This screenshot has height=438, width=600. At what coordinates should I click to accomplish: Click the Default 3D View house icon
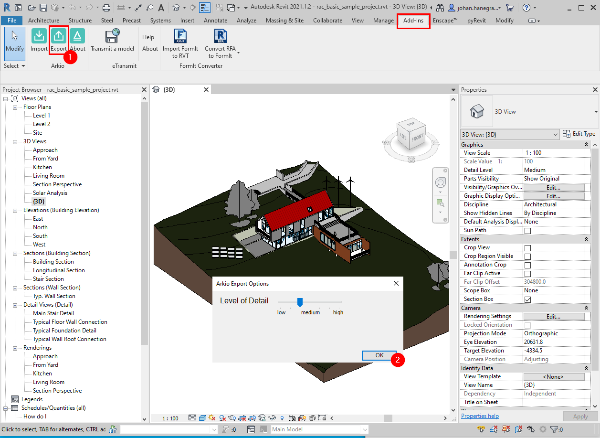pos(176,8)
